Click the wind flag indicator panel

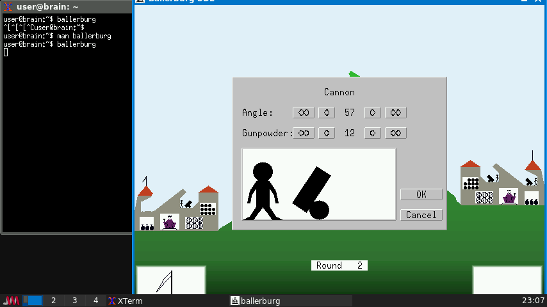pos(170,280)
